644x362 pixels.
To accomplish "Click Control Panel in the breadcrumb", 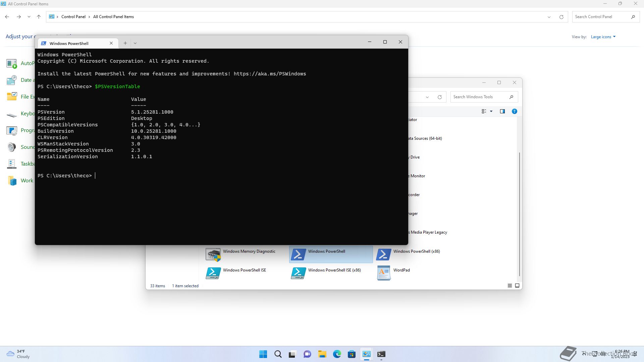I will coord(73,17).
